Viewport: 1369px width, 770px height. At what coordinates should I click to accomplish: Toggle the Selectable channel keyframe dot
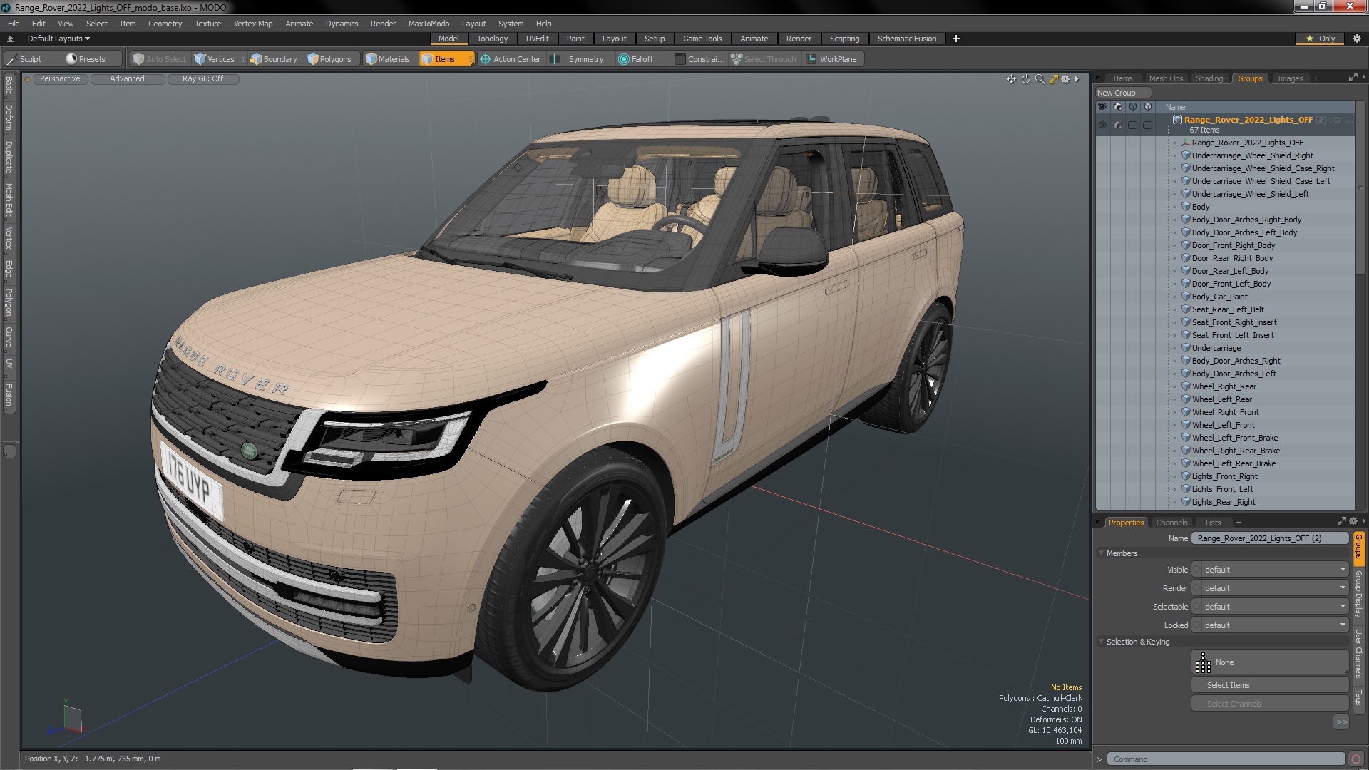pyautogui.click(x=1196, y=607)
